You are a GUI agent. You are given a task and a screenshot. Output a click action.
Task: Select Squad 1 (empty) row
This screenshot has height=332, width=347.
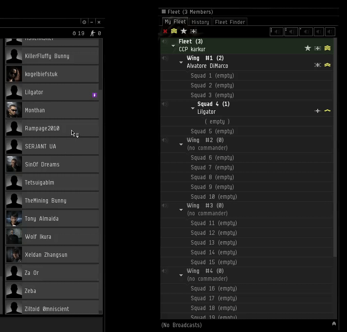click(247, 76)
